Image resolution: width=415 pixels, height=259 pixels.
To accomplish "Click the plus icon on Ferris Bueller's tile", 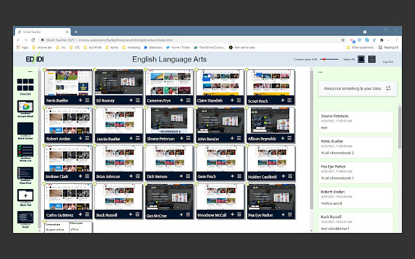I will click(80, 101).
